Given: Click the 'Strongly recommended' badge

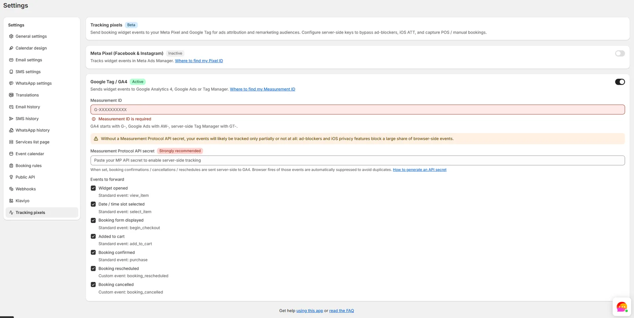Looking at the screenshot, I should coord(180,151).
